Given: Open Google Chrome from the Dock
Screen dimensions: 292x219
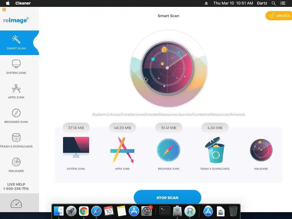Looking at the screenshot, I should point(84,211).
